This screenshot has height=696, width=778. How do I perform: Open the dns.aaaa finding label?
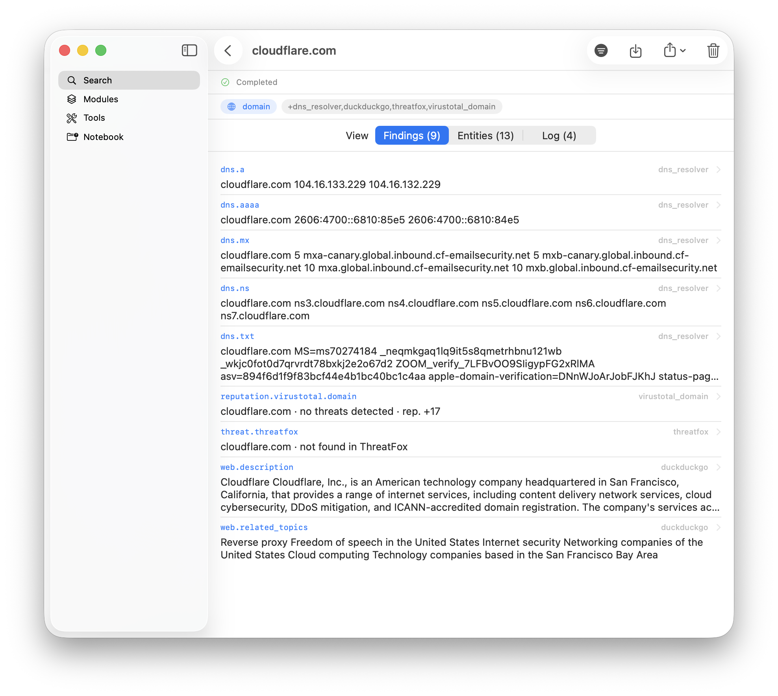(x=240, y=205)
